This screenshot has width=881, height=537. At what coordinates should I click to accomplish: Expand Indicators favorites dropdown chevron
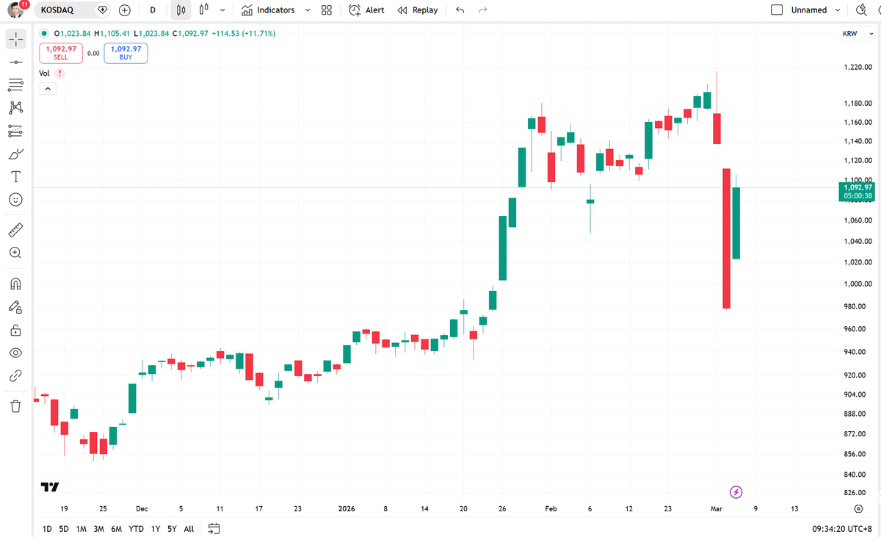[308, 10]
